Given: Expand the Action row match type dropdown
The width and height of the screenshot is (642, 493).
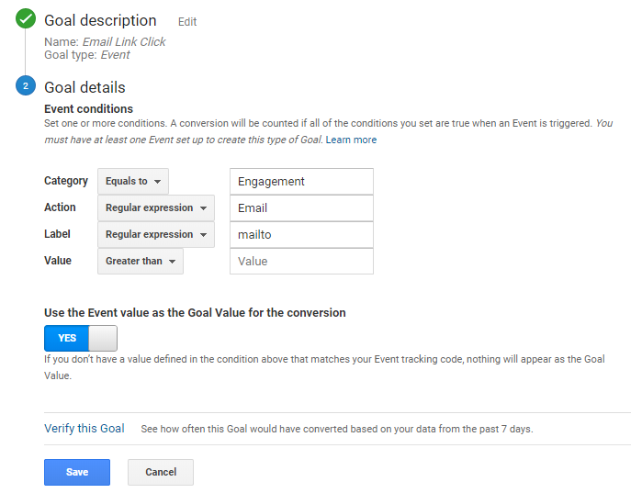Looking at the screenshot, I should [155, 208].
